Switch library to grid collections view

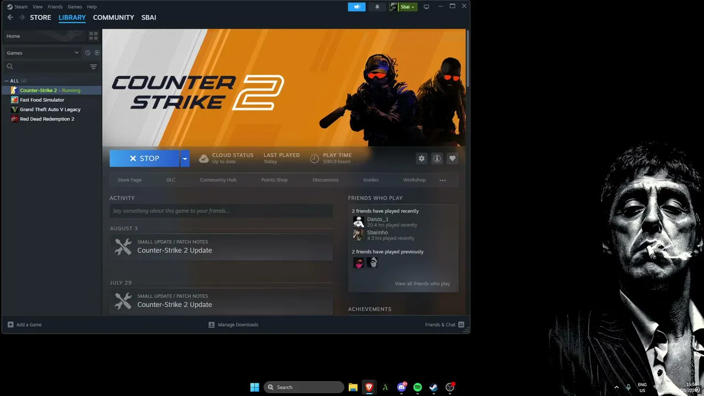pyautogui.click(x=94, y=36)
